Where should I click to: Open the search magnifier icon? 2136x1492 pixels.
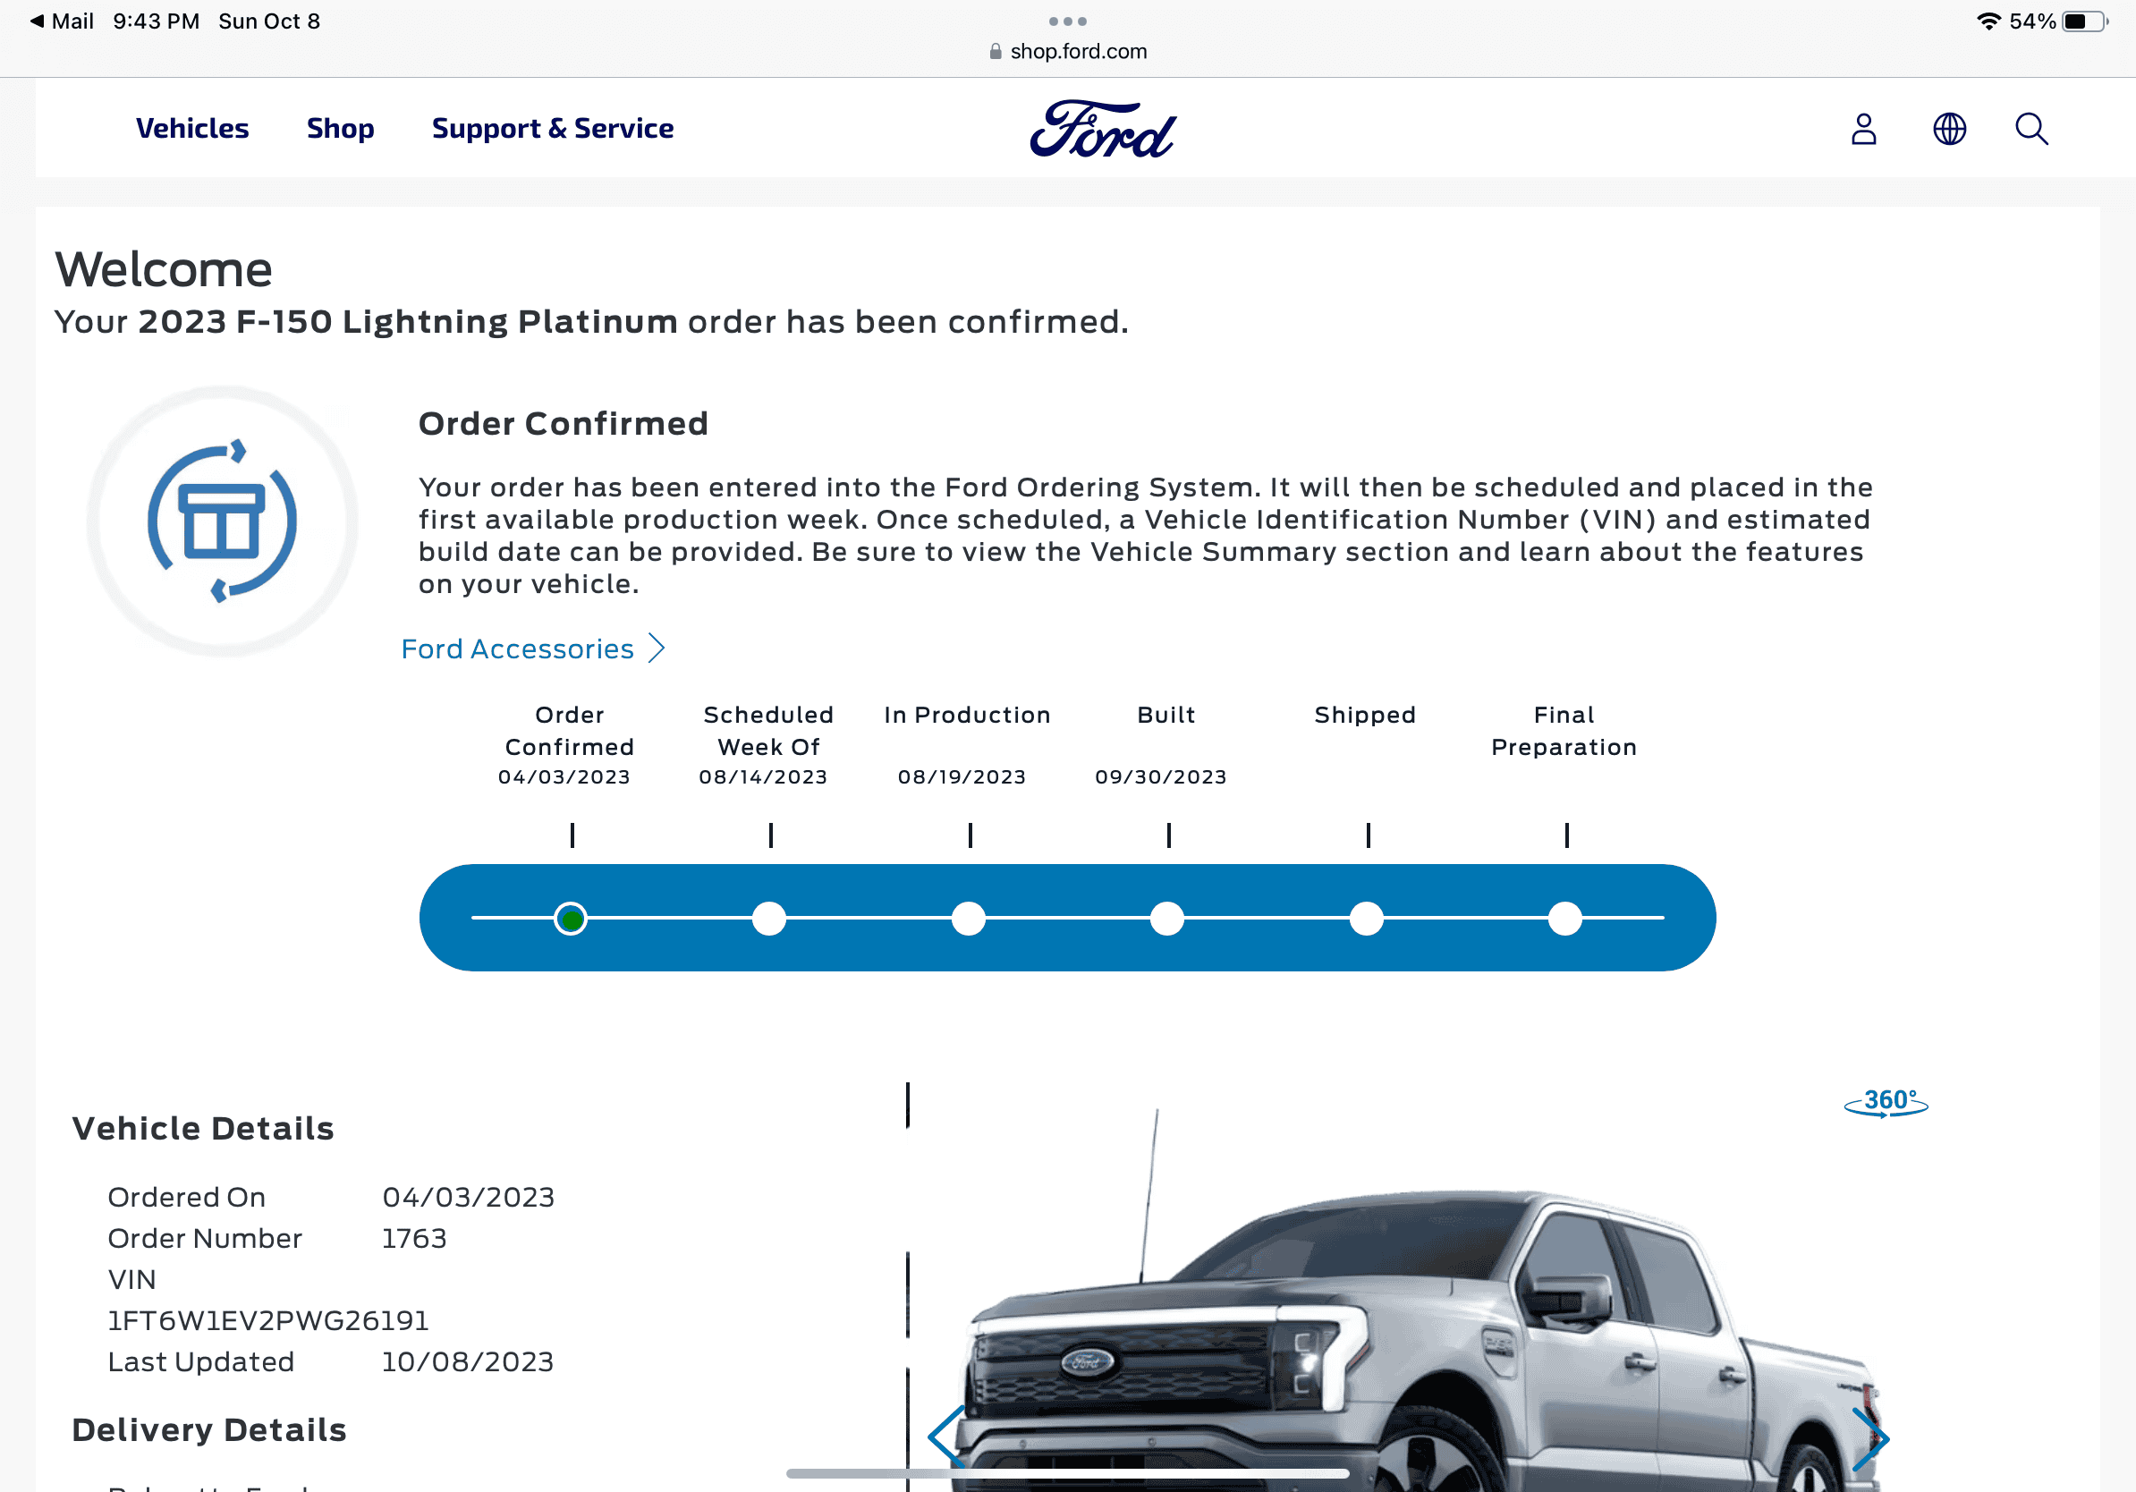pyautogui.click(x=2030, y=130)
